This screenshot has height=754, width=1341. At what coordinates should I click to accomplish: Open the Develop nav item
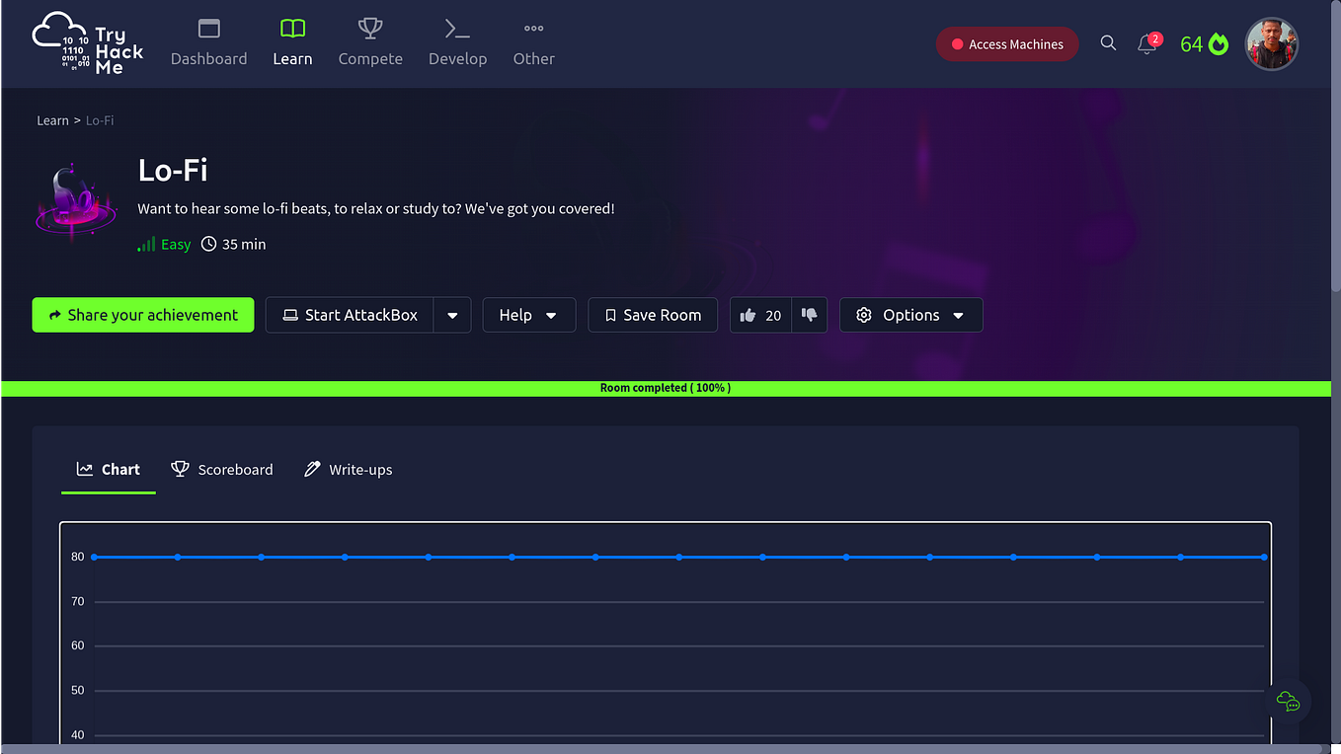(457, 43)
